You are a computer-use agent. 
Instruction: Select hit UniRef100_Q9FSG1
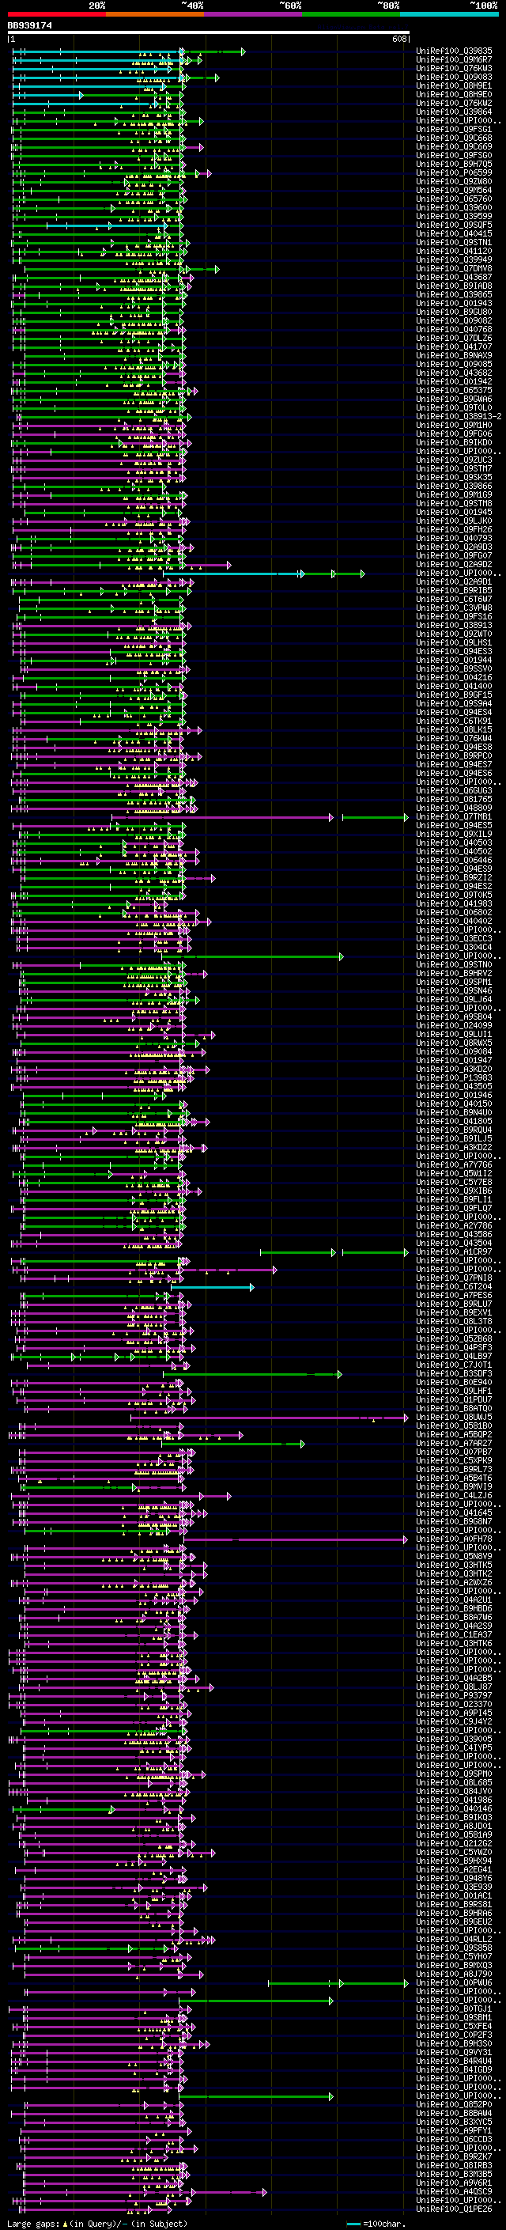click(x=454, y=129)
